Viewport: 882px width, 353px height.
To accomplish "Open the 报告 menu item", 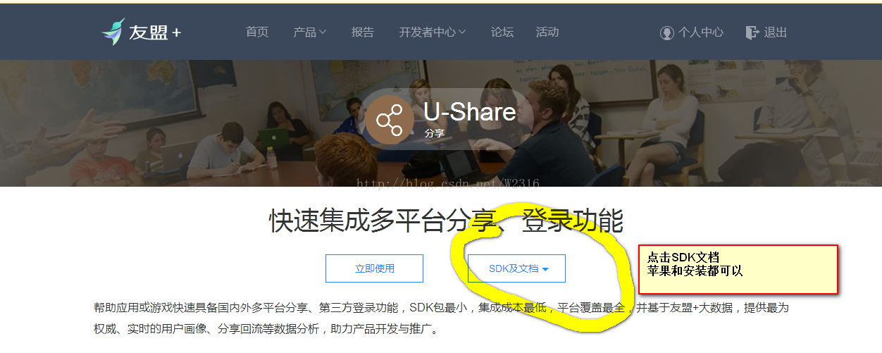I will pos(363,32).
